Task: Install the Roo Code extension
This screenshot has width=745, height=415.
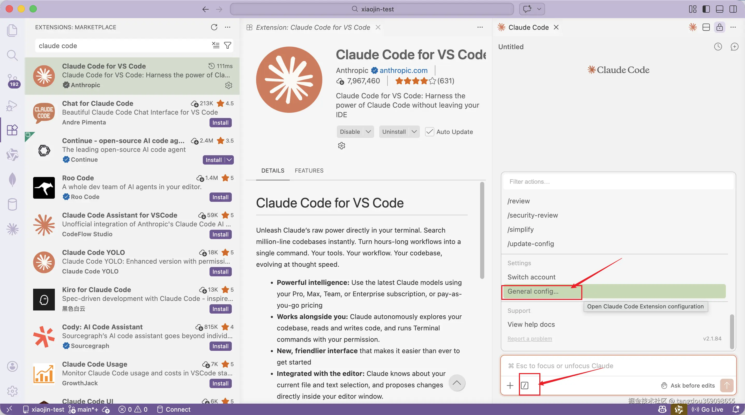Action: [x=220, y=197]
